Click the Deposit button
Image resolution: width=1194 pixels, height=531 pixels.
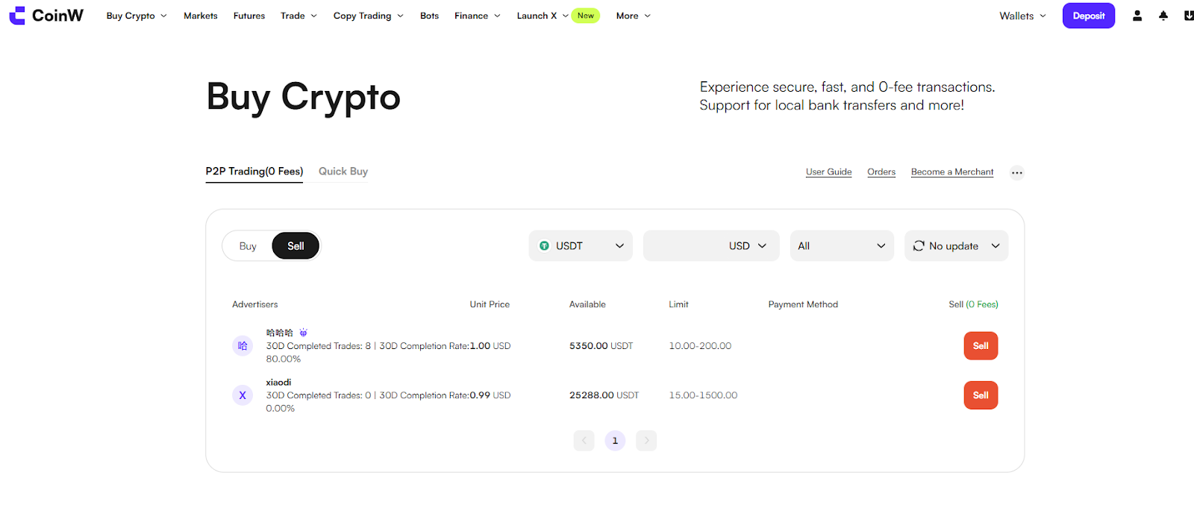(1089, 16)
